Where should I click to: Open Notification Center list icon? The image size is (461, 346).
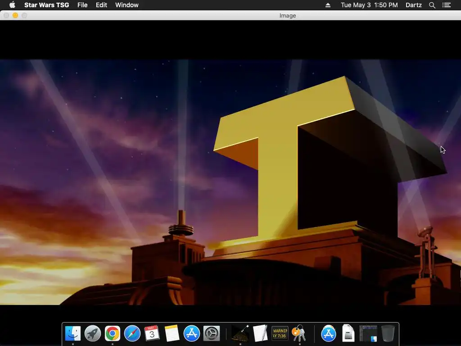click(x=446, y=5)
